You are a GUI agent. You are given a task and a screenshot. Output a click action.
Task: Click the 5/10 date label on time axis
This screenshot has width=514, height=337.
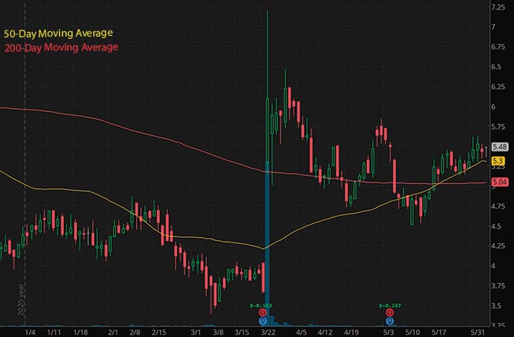click(412, 333)
